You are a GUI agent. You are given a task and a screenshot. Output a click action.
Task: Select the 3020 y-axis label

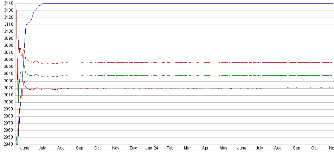(7, 88)
